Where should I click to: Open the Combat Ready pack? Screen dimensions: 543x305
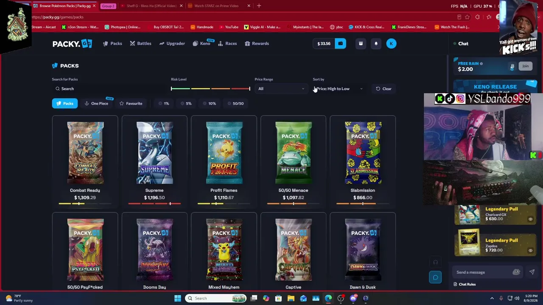tap(85, 161)
